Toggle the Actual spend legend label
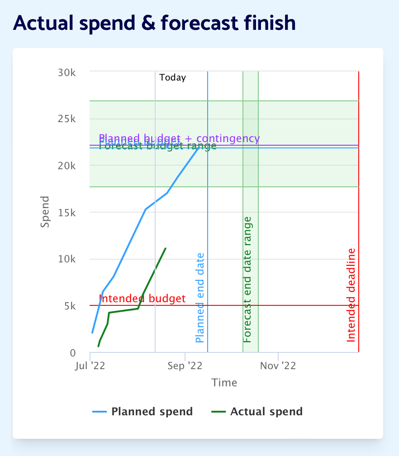399x456 pixels. (266, 412)
